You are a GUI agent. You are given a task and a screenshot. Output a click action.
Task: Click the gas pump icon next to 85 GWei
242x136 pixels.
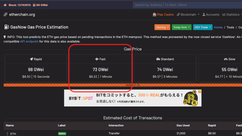click(x=34, y=5)
